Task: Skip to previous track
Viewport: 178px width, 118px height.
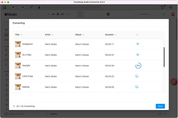Action: tap(53, 14)
